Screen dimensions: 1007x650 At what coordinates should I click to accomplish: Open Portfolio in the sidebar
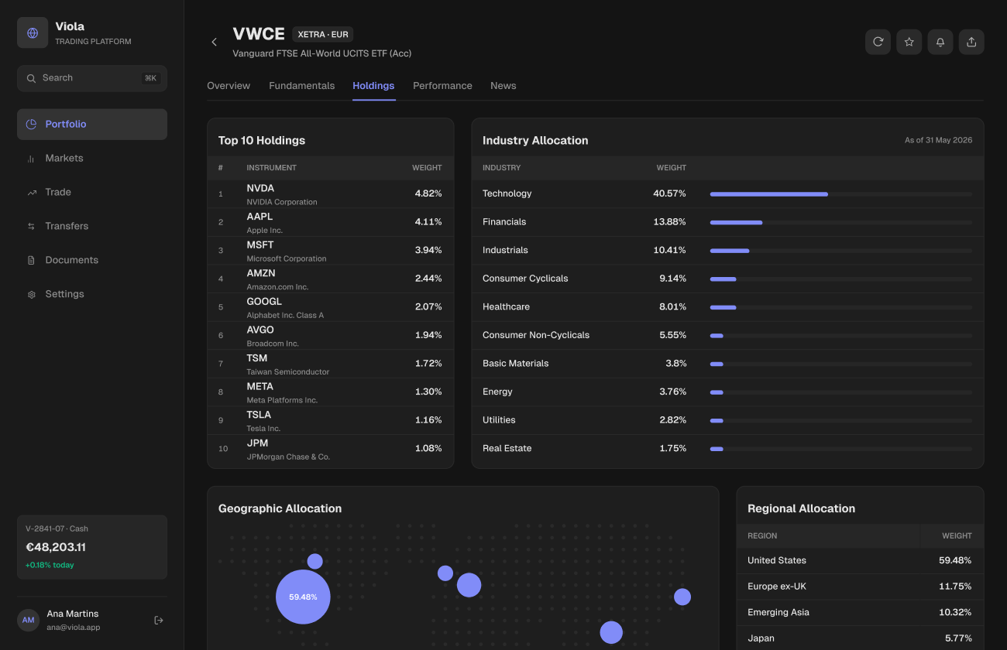tap(92, 125)
